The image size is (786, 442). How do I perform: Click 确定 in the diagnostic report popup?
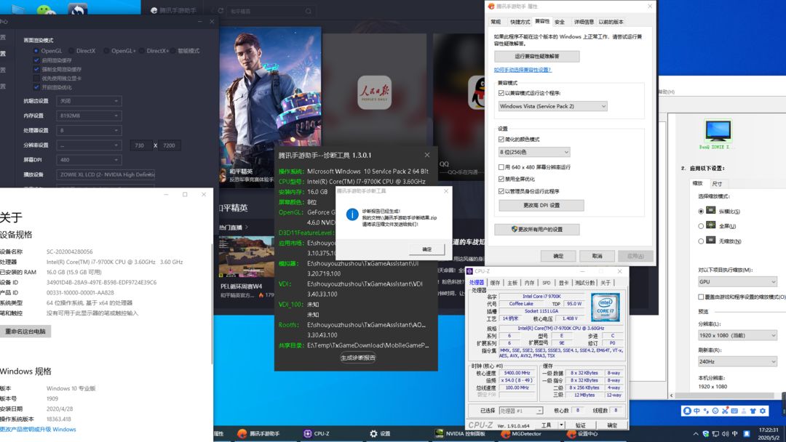pyautogui.click(x=426, y=249)
